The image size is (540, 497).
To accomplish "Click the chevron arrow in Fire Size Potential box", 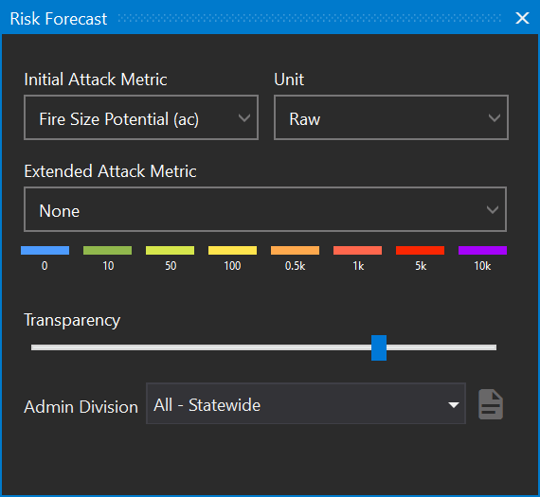I will pyautogui.click(x=244, y=118).
